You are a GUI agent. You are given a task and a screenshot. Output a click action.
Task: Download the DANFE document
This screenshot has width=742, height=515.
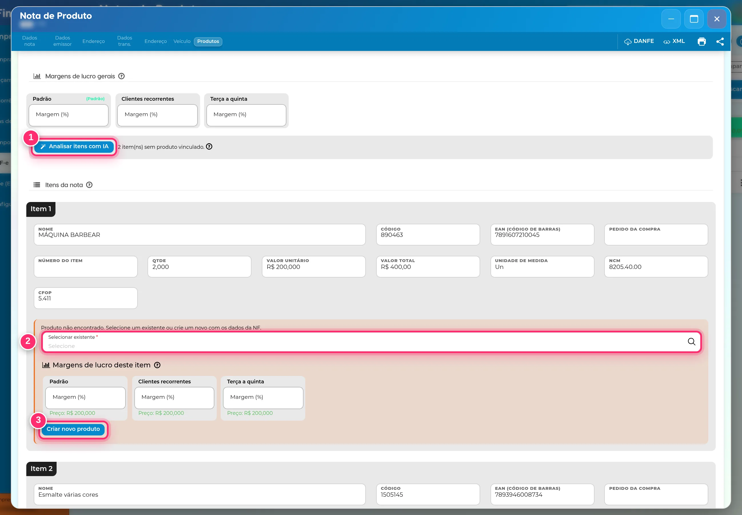[639, 41]
